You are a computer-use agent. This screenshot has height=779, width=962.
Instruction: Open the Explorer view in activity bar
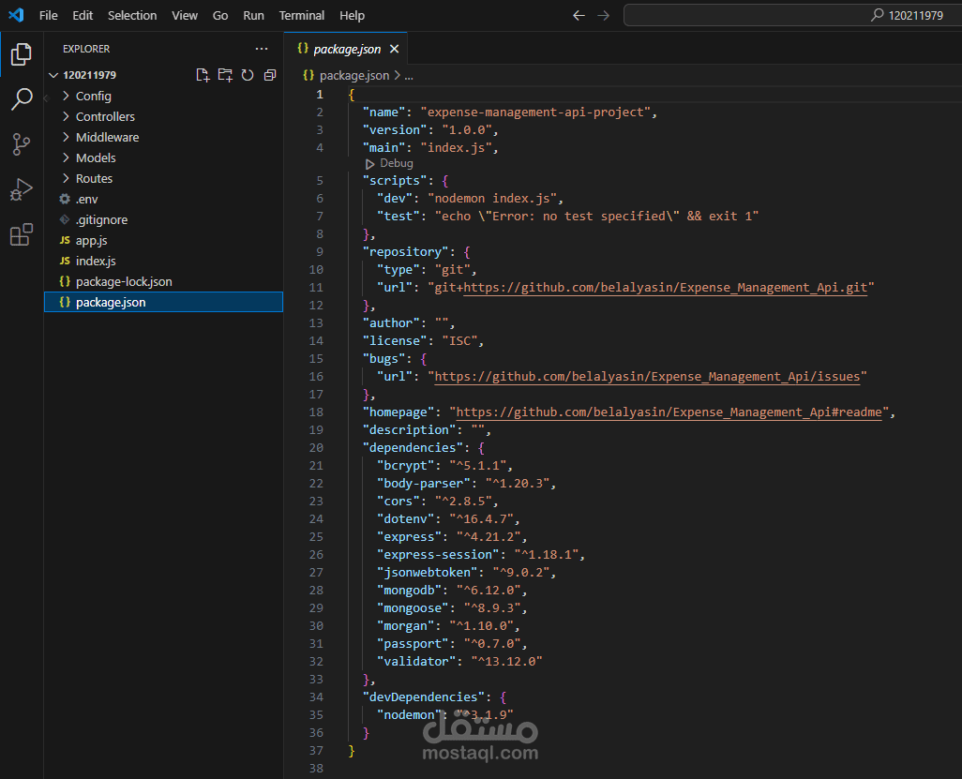(21, 54)
